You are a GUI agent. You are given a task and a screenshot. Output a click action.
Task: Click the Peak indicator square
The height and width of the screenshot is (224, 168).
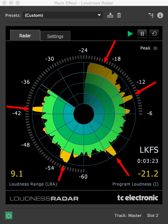(x=155, y=48)
